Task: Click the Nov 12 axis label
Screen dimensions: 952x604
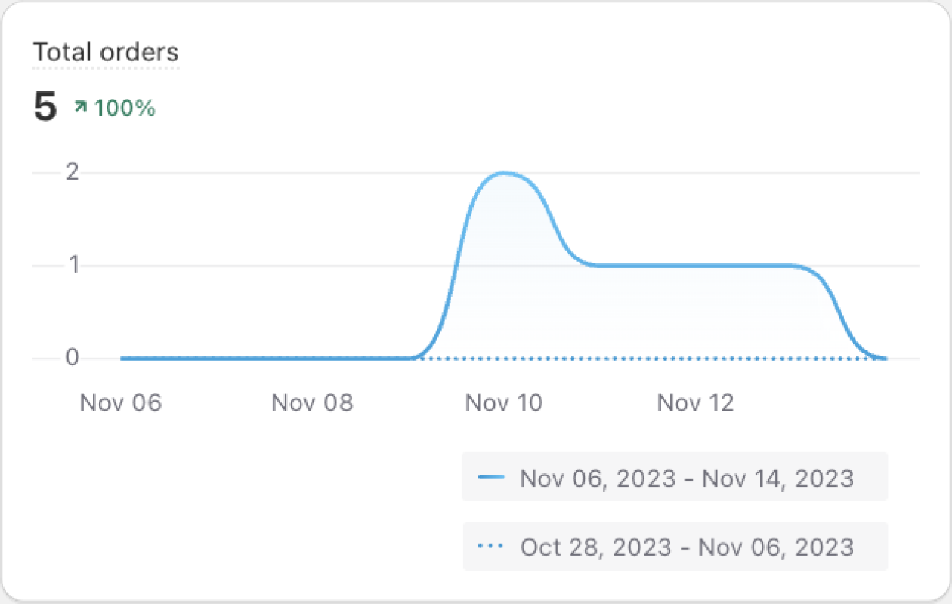Action: click(x=695, y=402)
